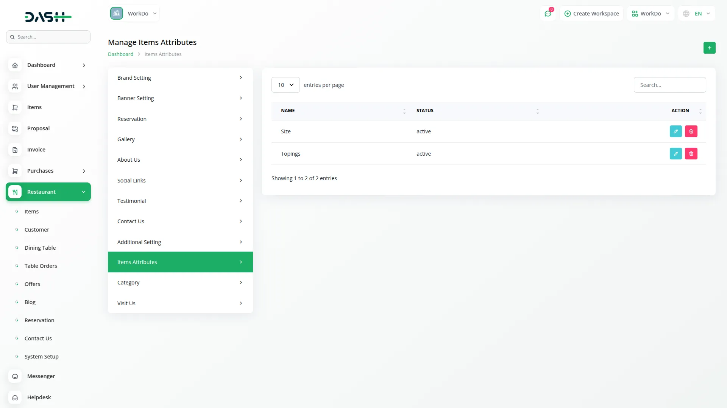The height and width of the screenshot is (408, 727).
Task: Delete the Topings attribute with trash icon
Action: [x=691, y=153]
